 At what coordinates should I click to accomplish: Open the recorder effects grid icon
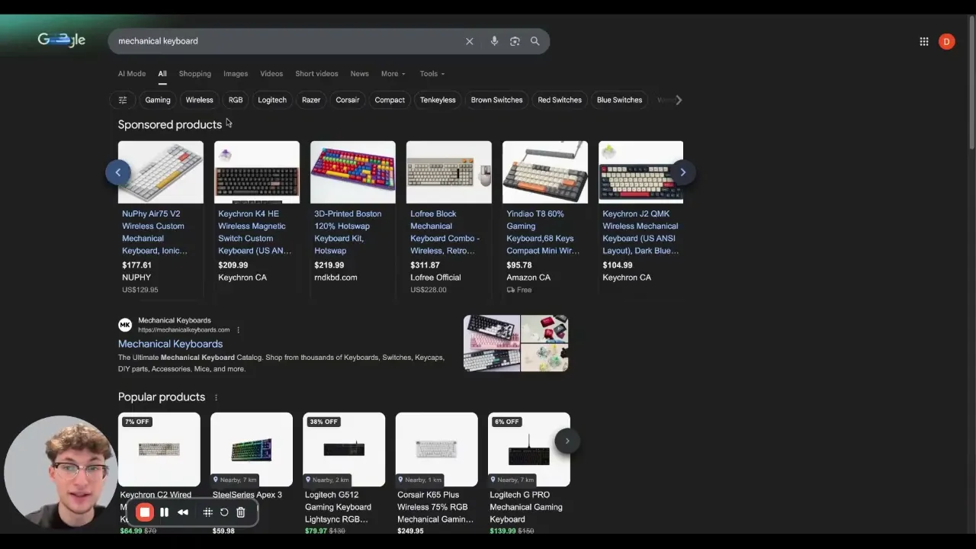click(207, 512)
